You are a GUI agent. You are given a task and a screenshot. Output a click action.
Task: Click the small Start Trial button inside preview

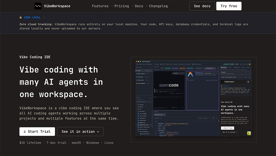(x=228, y=128)
